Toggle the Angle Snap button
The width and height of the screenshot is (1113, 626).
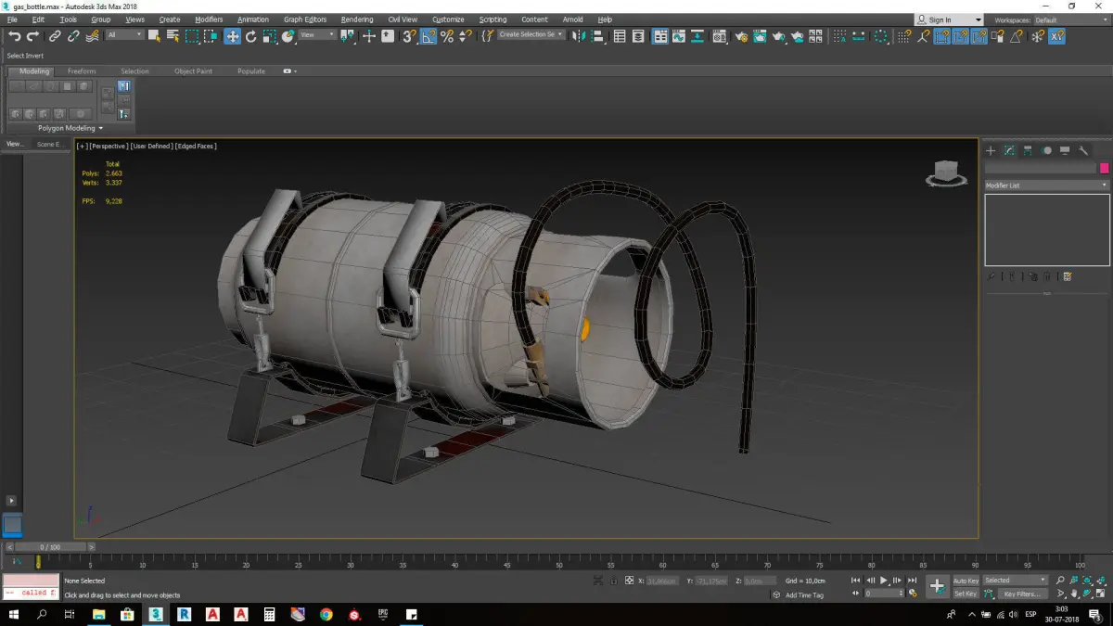[429, 36]
